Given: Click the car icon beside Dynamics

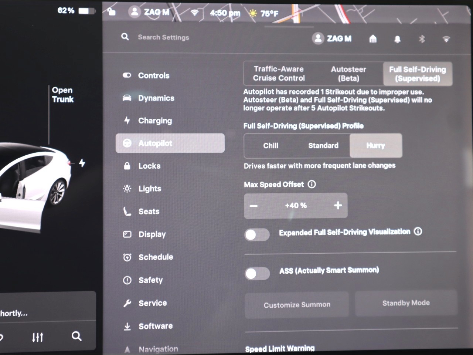Looking at the screenshot, I should click(127, 98).
